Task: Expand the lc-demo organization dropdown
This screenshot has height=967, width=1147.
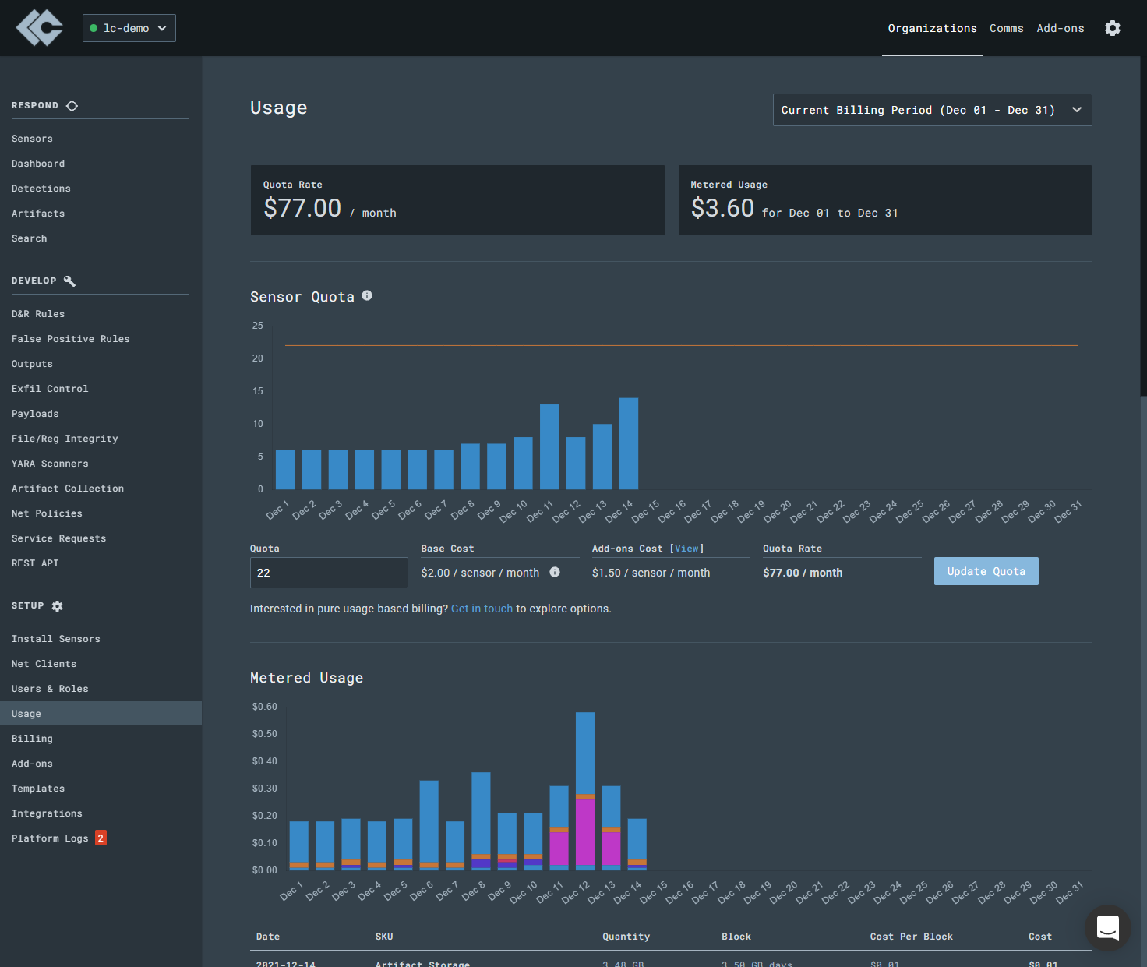Action: point(129,28)
